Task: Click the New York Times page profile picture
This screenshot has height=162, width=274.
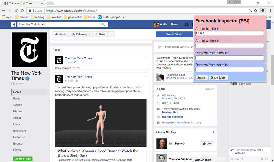Action: 29,50
